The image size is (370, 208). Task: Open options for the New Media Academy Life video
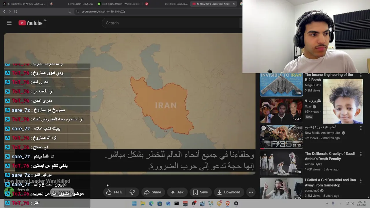pyautogui.click(x=361, y=128)
